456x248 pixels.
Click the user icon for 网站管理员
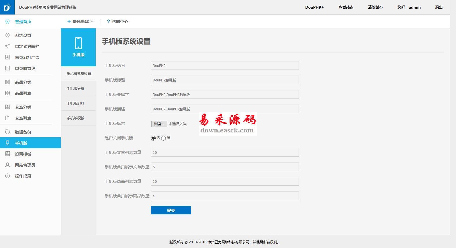[x=8, y=165]
